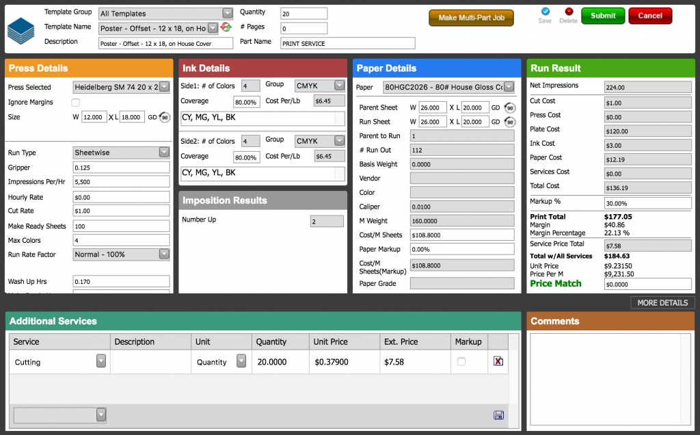Screen dimensions: 700x435
Task: Click the blue Save checkmark icon
Action: point(545,11)
